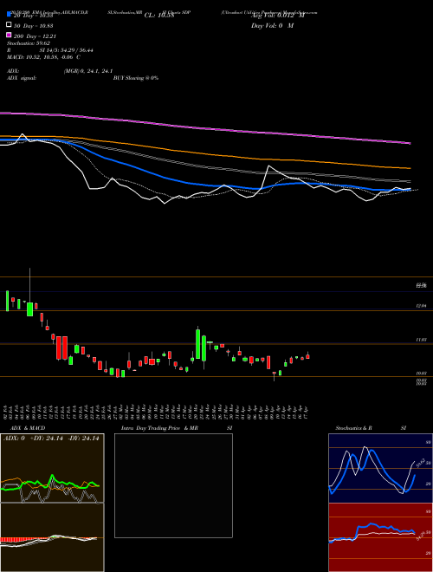433x572 pixels.
Task: Select the '20 Day - 10.53' label
Action: point(33,16)
